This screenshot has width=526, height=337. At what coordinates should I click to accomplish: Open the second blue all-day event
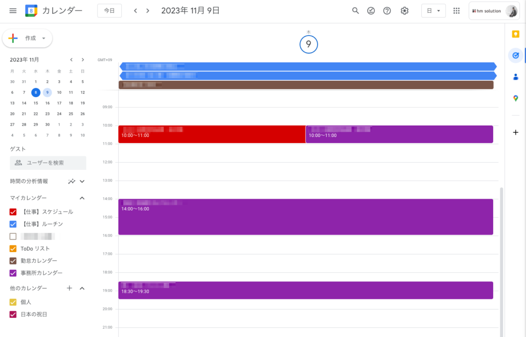pos(308,76)
